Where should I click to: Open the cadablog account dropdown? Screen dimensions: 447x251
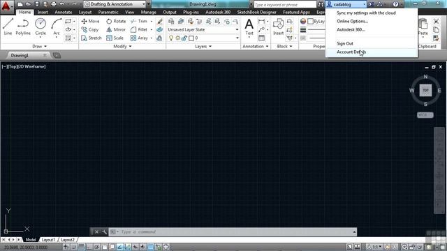point(346,4)
